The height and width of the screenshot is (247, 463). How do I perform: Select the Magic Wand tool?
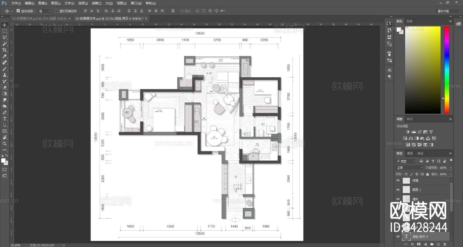pyautogui.click(x=5, y=44)
